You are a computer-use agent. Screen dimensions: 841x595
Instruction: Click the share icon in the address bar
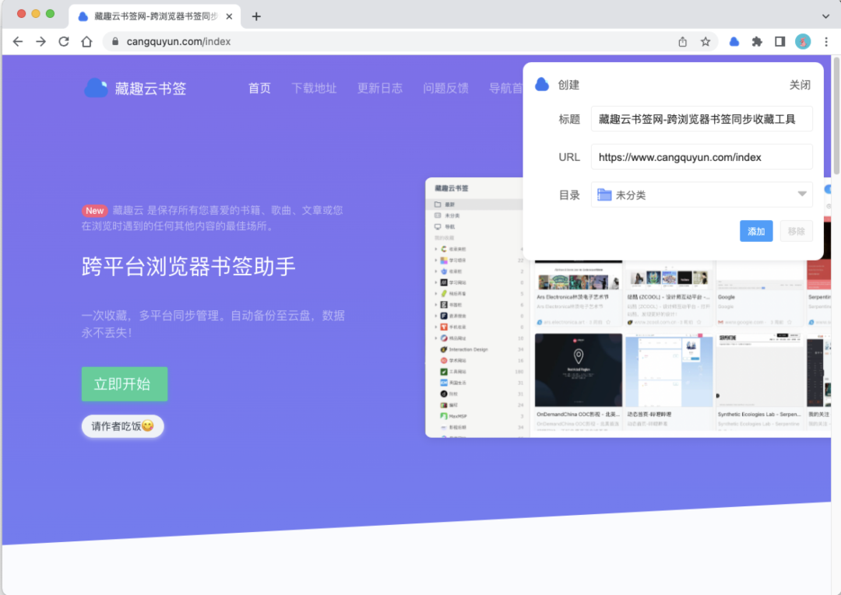point(681,43)
